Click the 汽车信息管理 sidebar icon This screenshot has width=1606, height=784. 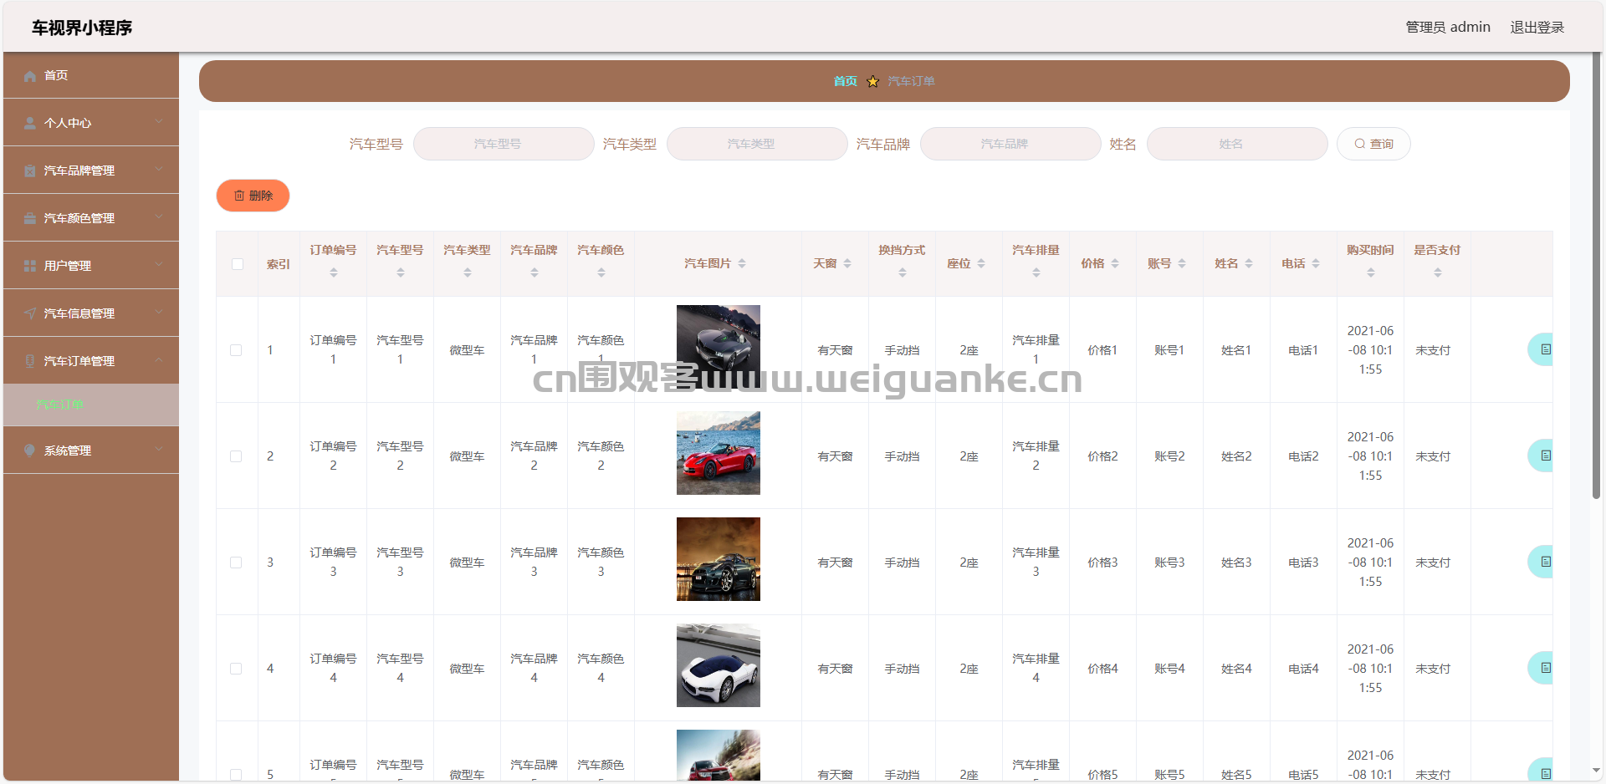point(30,313)
